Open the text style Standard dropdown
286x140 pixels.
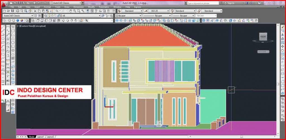click(x=132, y=11)
